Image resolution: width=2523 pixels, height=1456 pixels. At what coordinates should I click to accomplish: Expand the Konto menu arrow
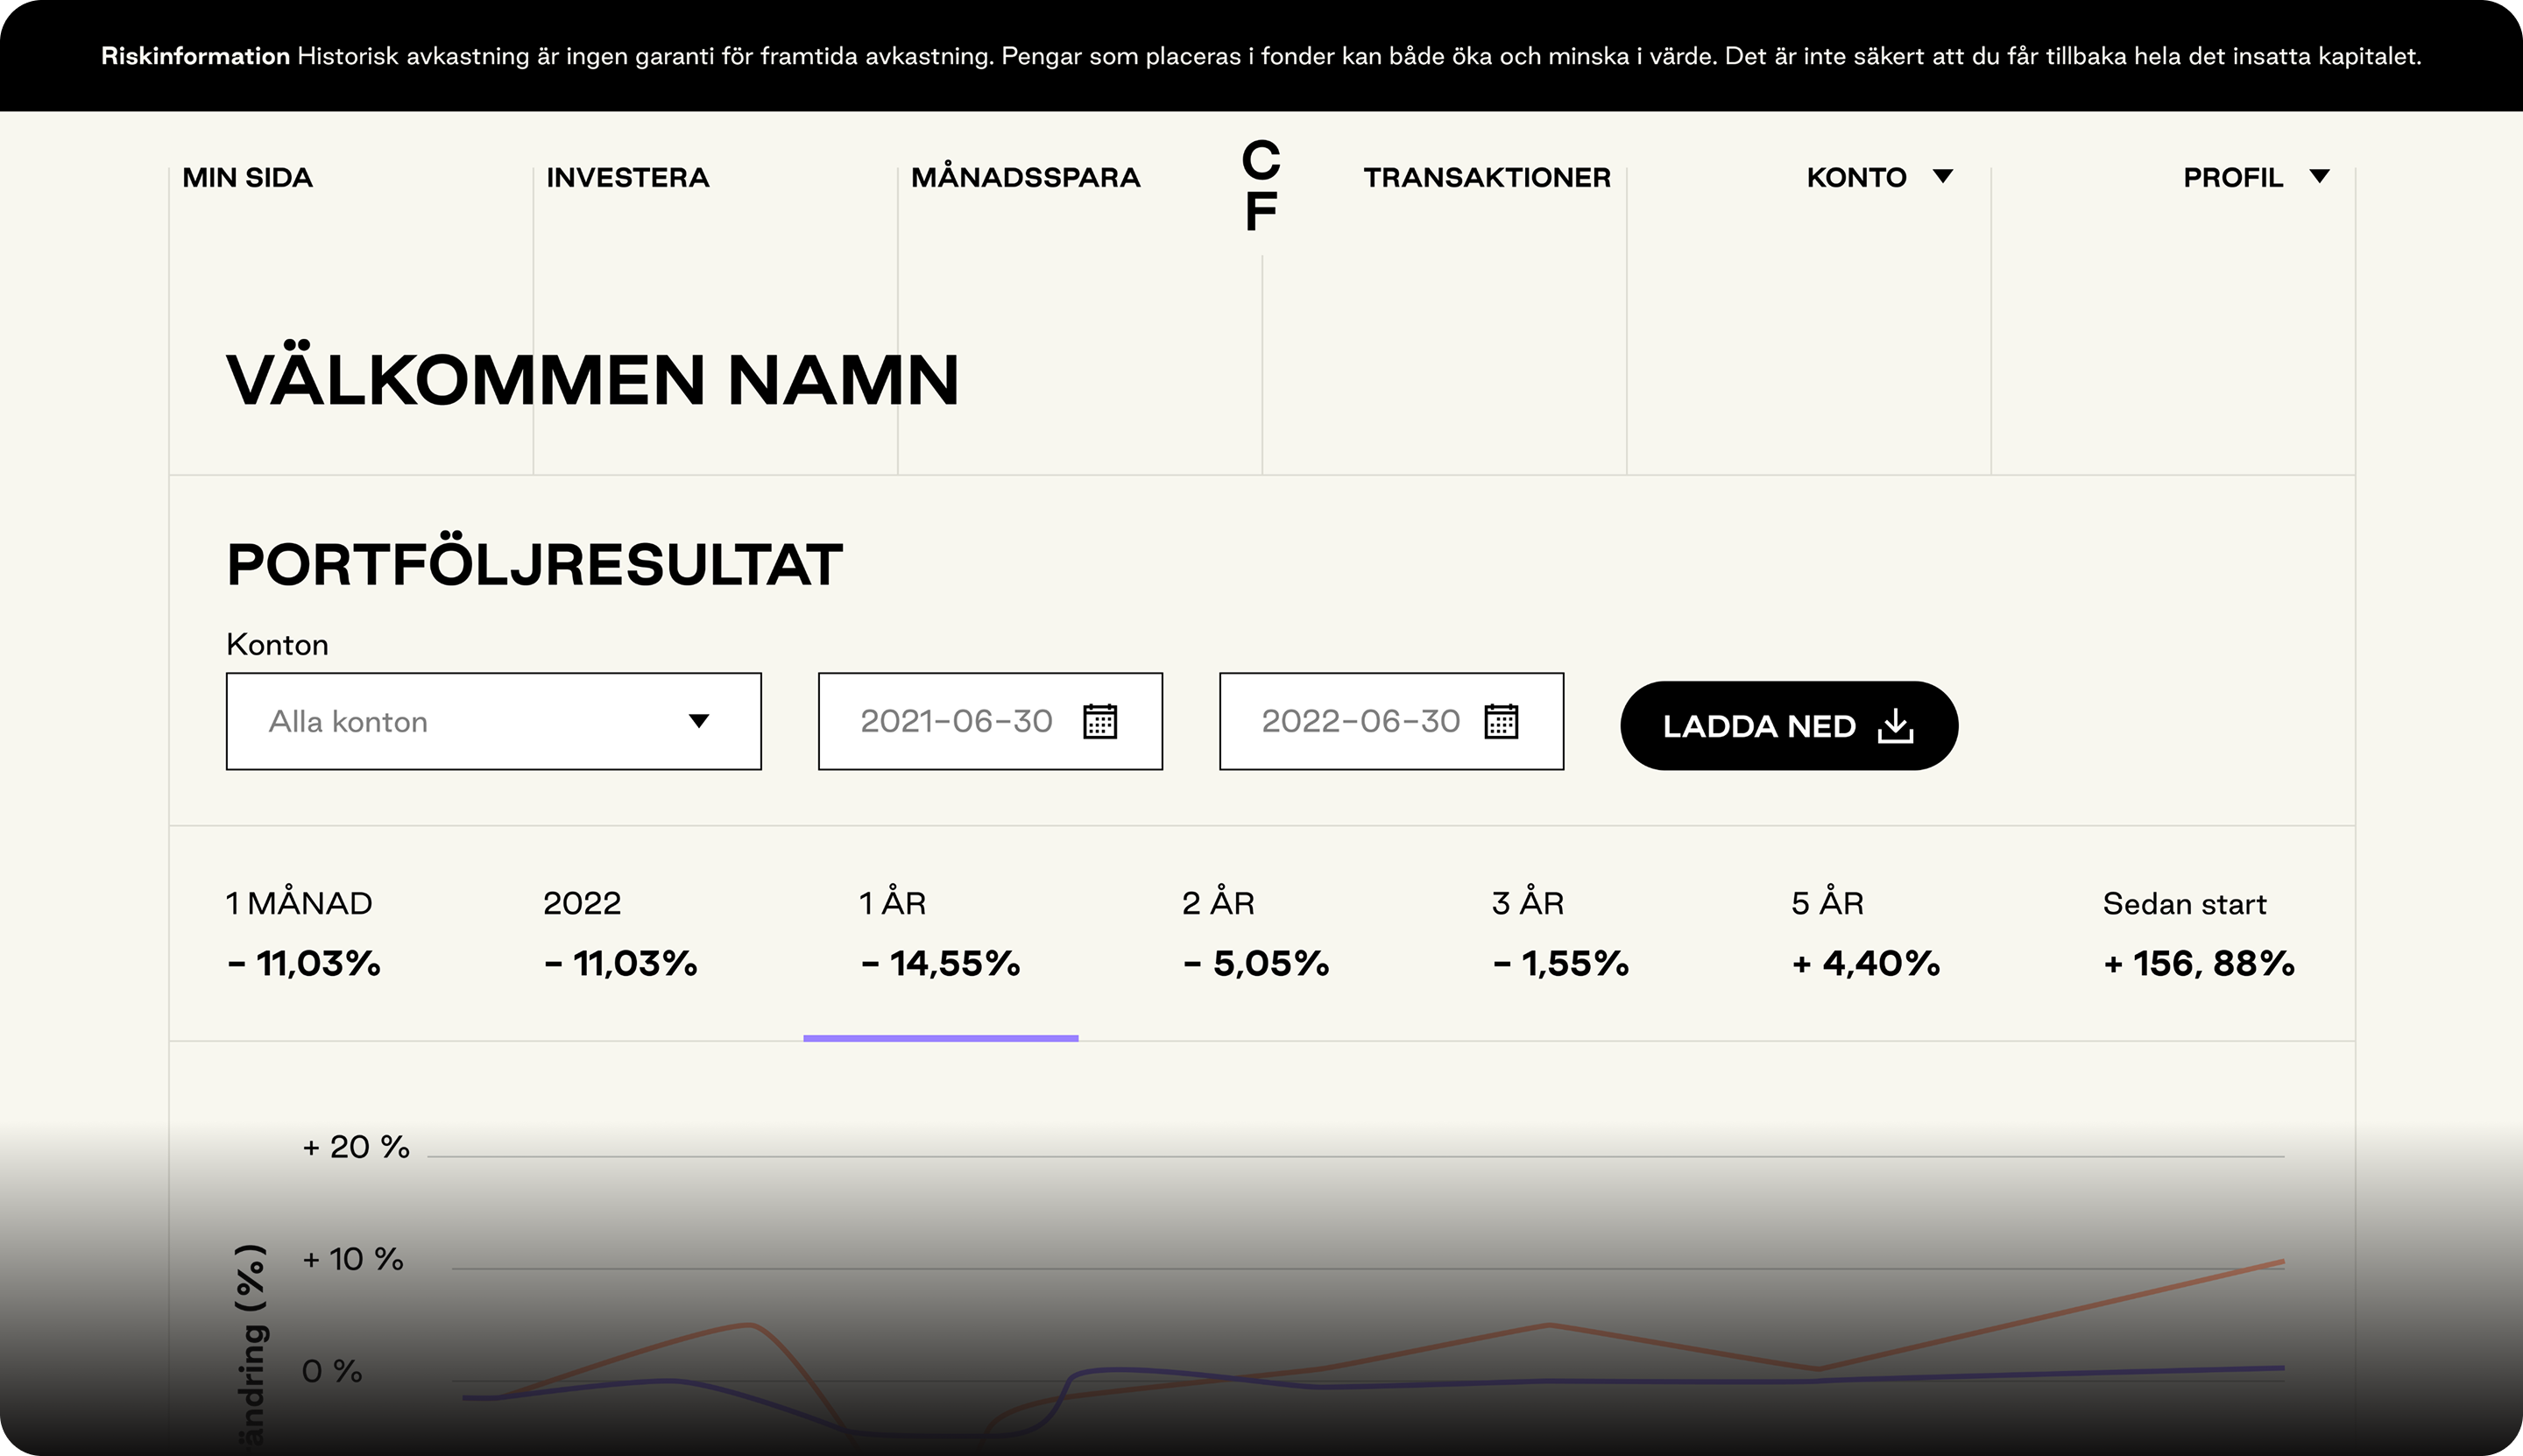tap(1942, 177)
